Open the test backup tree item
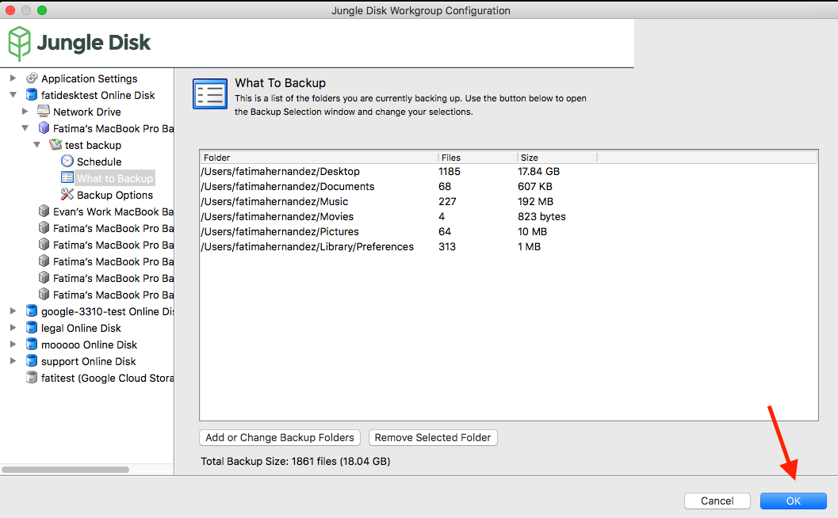The width and height of the screenshot is (838, 518). click(93, 145)
